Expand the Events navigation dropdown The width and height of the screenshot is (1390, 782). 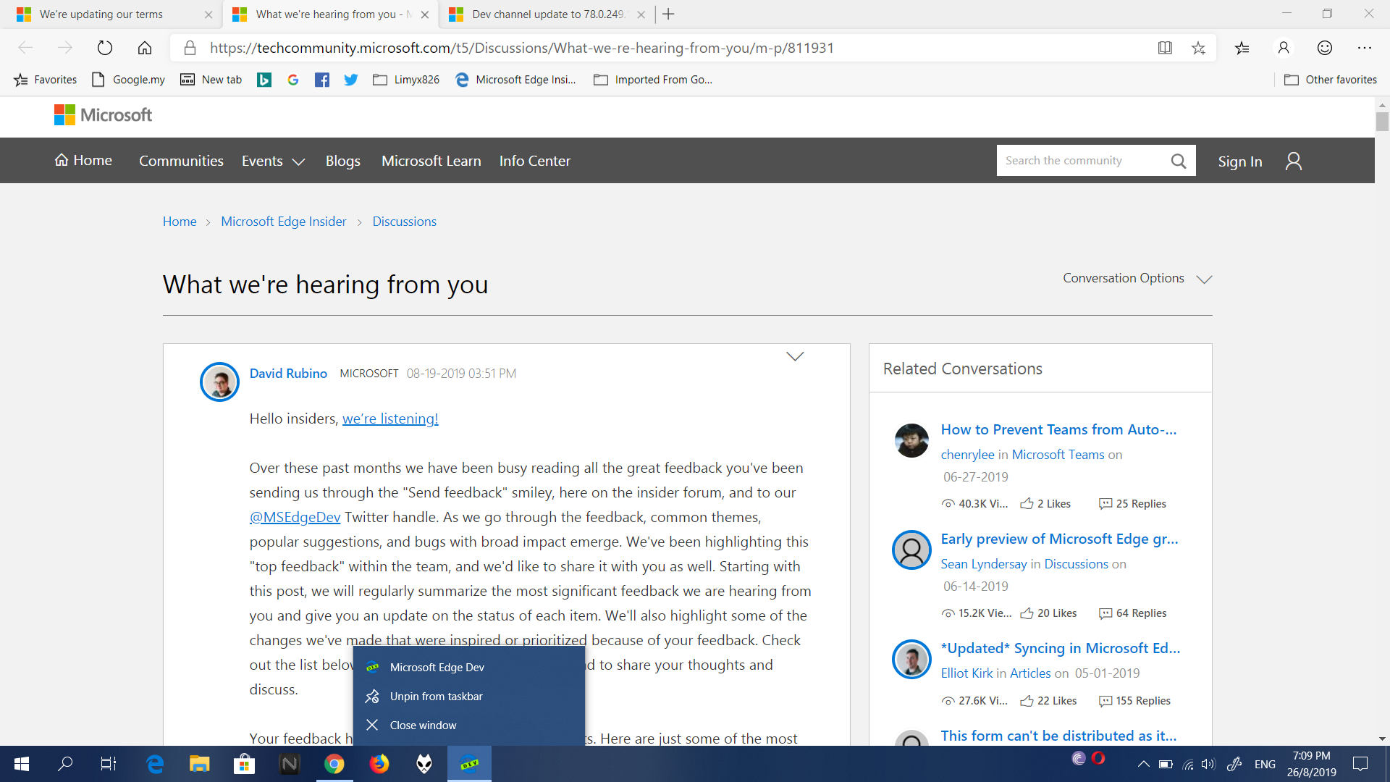pos(272,161)
